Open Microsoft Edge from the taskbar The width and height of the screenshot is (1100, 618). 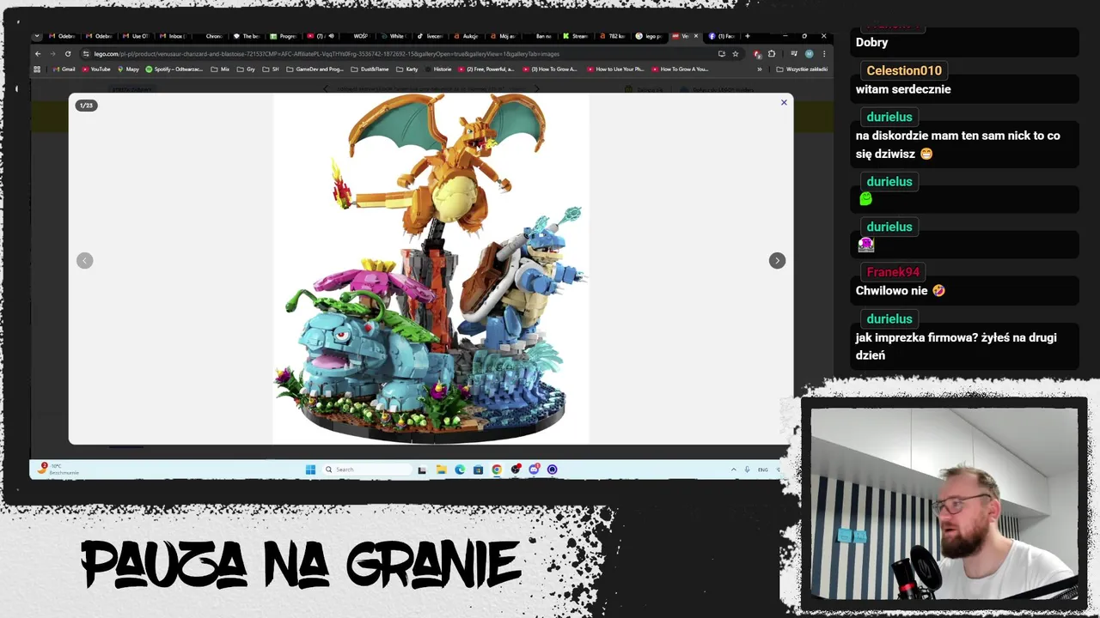coord(460,470)
